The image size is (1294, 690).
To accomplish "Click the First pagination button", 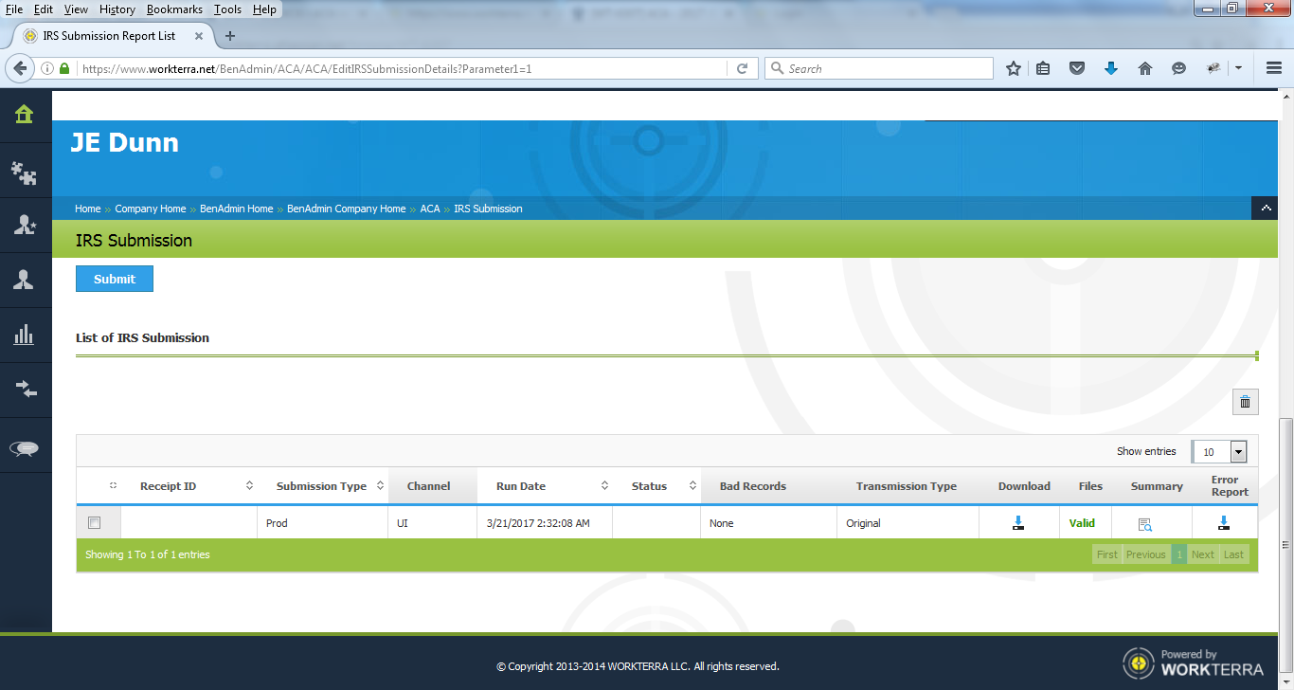I will tap(1107, 554).
